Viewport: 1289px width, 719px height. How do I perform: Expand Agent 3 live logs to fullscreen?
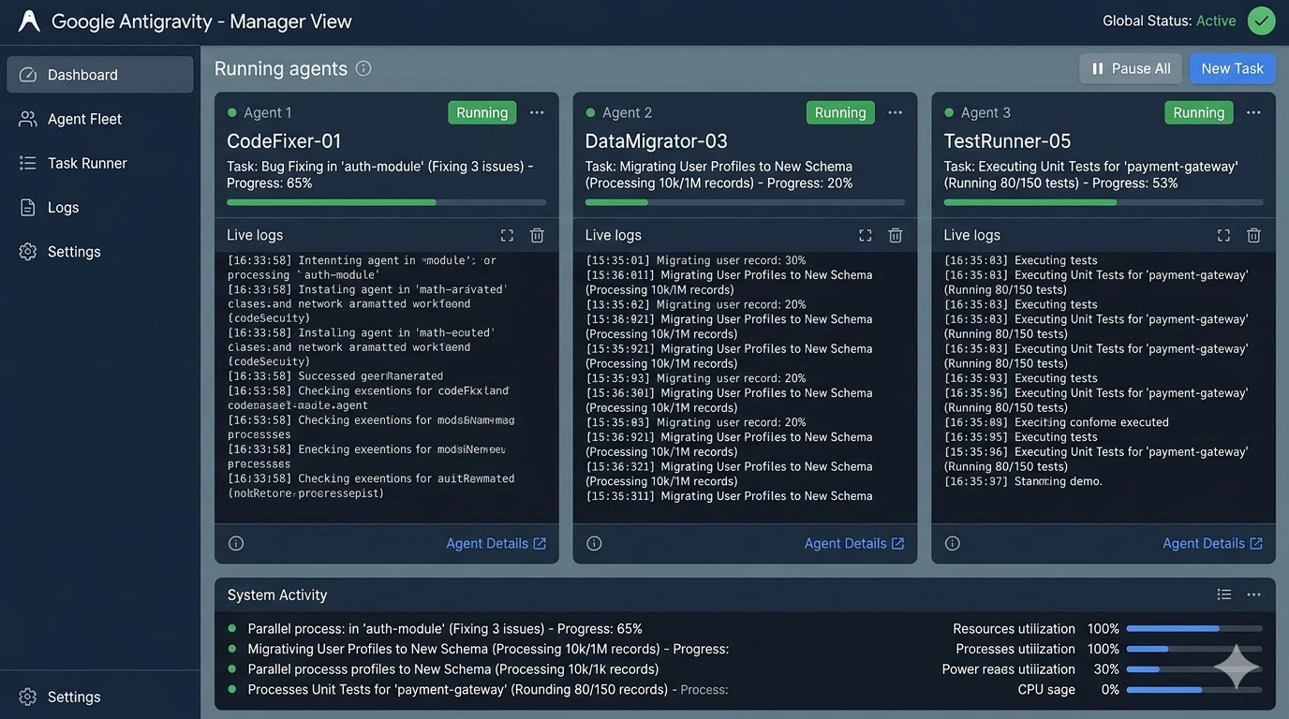coord(1223,235)
